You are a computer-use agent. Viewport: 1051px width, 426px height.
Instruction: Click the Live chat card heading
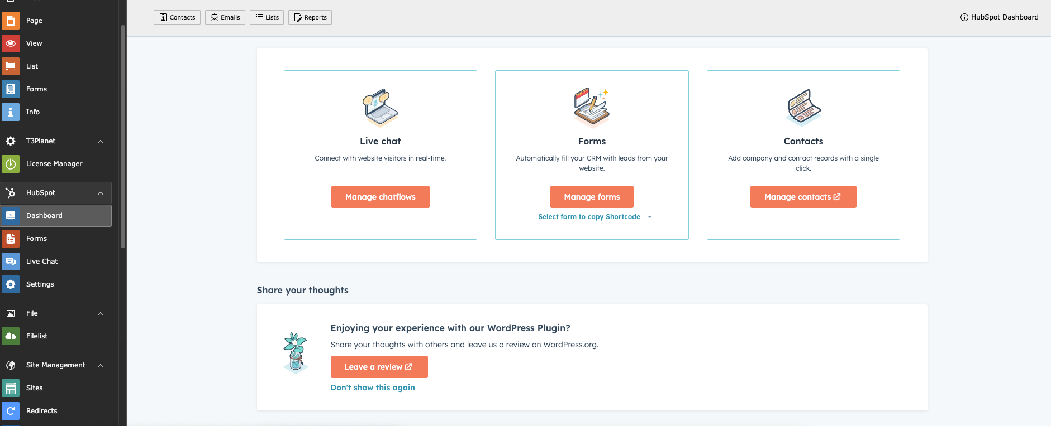pos(381,141)
